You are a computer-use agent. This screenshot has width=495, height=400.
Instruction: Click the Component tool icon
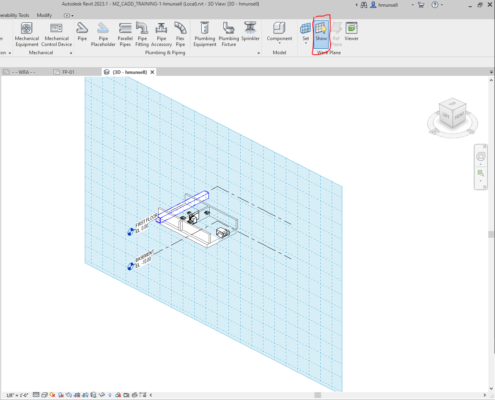[279, 28]
